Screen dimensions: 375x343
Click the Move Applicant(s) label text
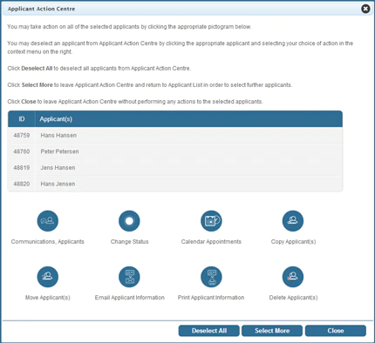pyautogui.click(x=48, y=298)
